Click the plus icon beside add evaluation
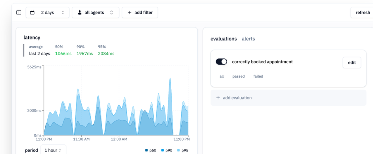This screenshot has width=373, height=154. pos(218,97)
